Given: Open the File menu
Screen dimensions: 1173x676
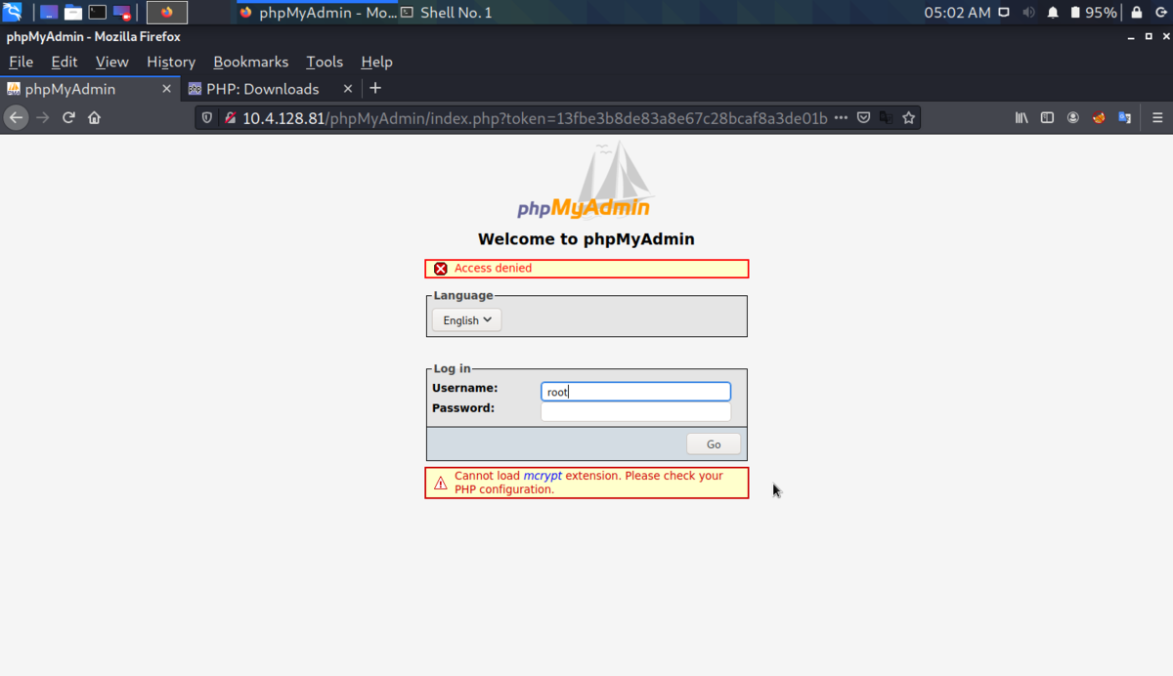Looking at the screenshot, I should click(21, 62).
